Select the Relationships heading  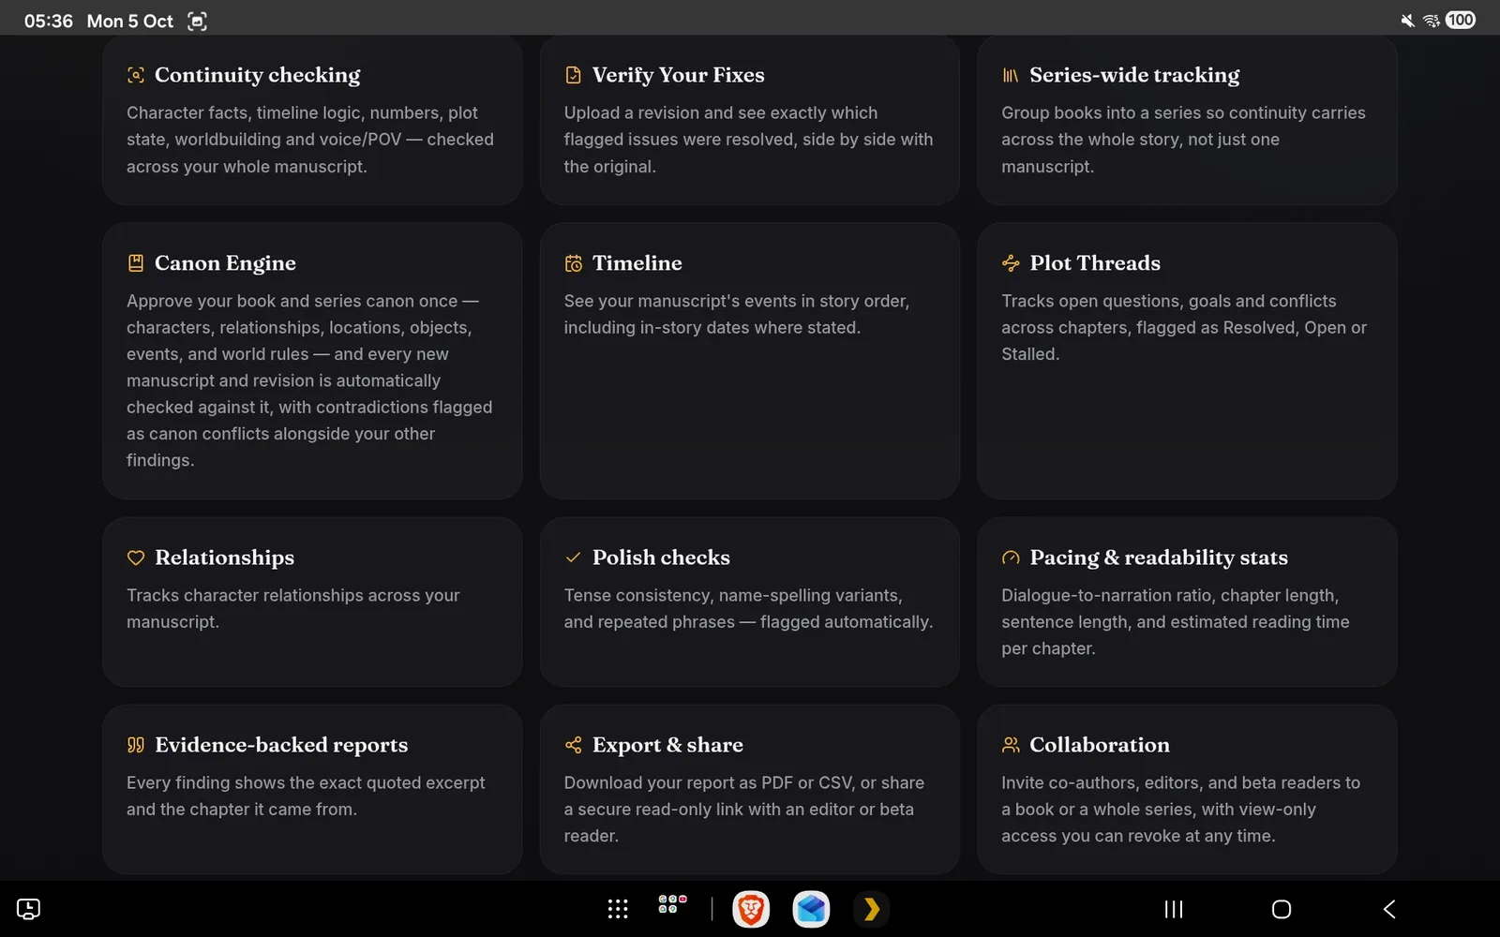(225, 558)
